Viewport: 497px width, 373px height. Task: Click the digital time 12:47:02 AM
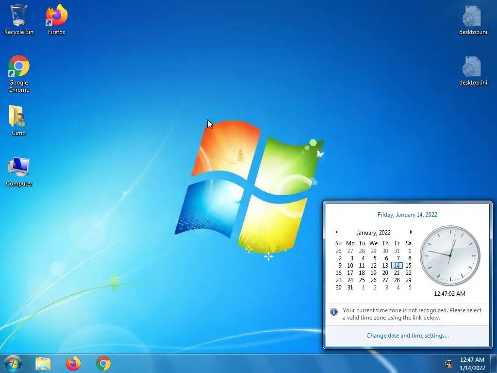449,294
